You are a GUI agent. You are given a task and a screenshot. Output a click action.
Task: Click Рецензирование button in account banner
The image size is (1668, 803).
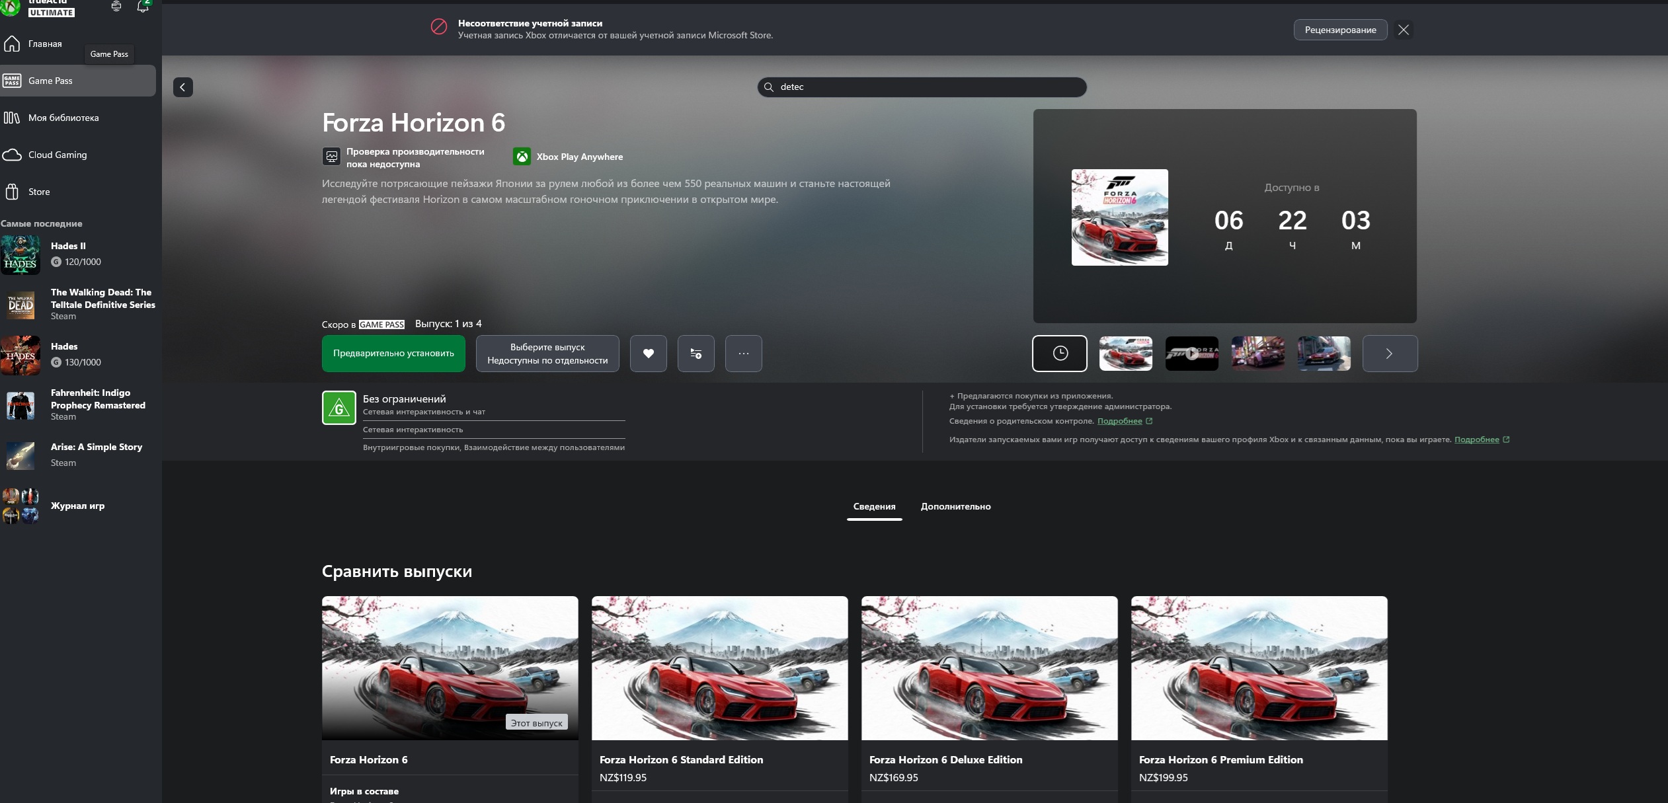coord(1340,30)
